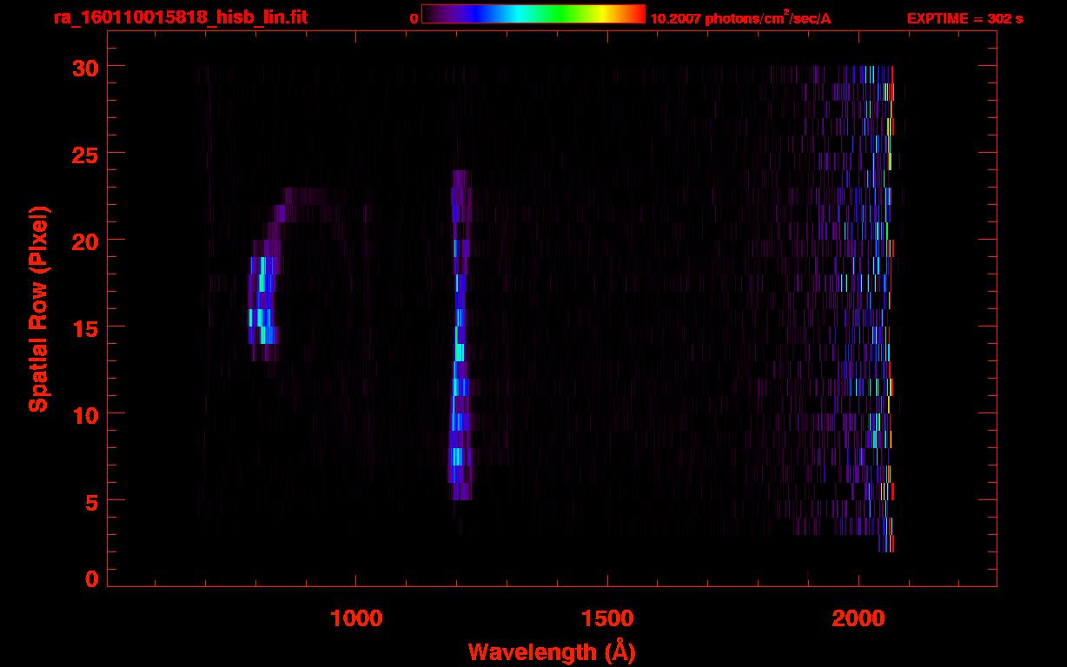Click the y-axis tick label 5
The height and width of the screenshot is (667, 1067).
[89, 501]
